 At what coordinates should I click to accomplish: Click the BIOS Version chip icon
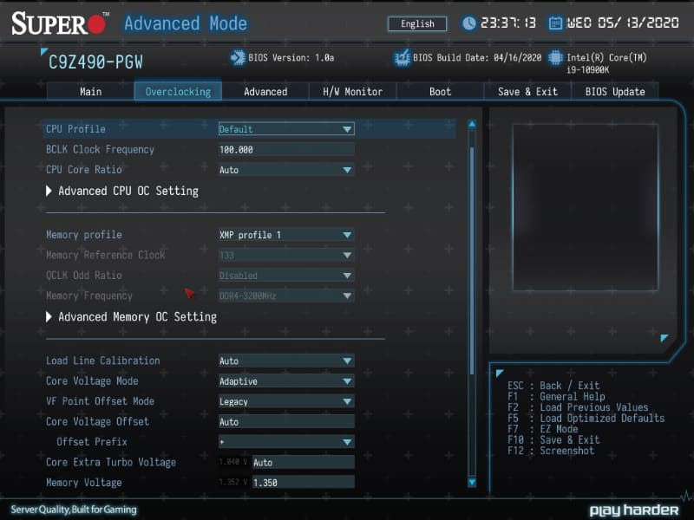[x=236, y=57]
